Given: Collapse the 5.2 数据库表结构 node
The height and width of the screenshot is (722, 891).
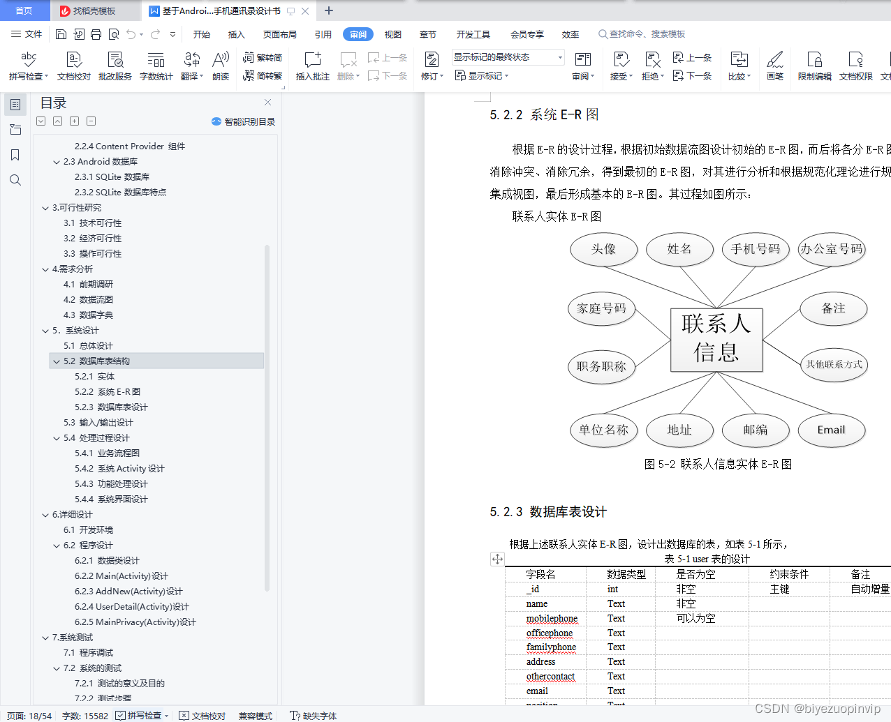Looking at the screenshot, I should click(x=57, y=361).
